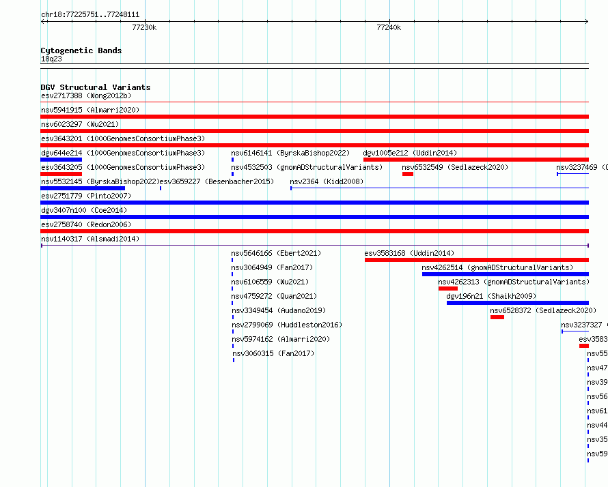Open dgv644e214 (1000GenomesConsortiumPhase3) label
The height and width of the screenshot is (487, 608).
[x=123, y=153]
